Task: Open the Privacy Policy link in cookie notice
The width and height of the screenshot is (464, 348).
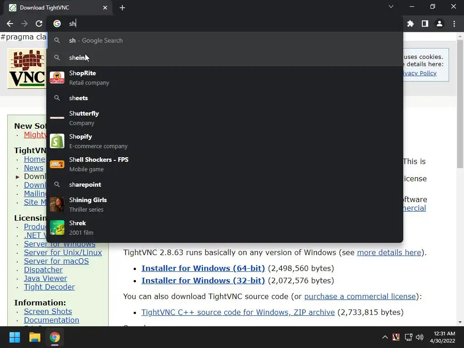Action: click(420, 73)
